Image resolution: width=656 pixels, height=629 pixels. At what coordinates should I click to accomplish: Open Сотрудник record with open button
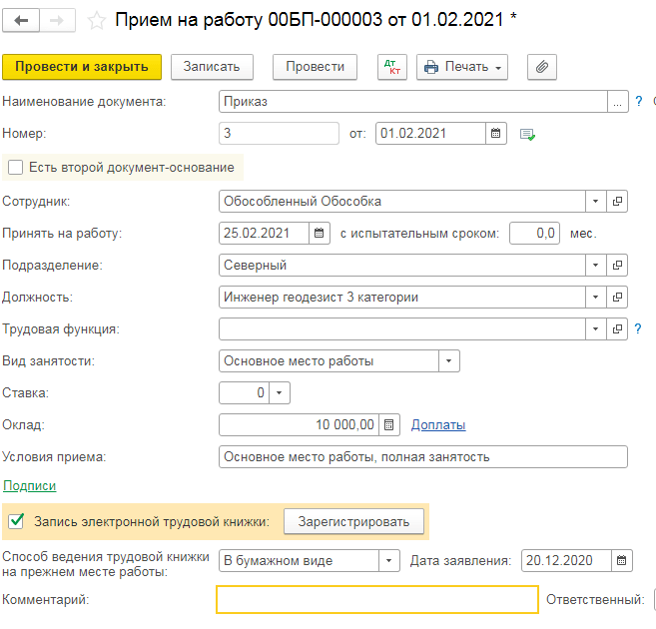[618, 202]
